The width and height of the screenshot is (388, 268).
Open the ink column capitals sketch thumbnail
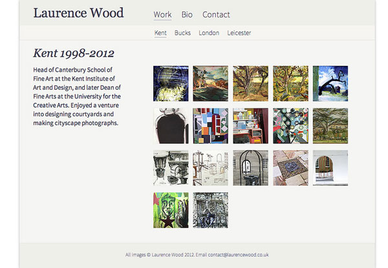tap(171, 168)
